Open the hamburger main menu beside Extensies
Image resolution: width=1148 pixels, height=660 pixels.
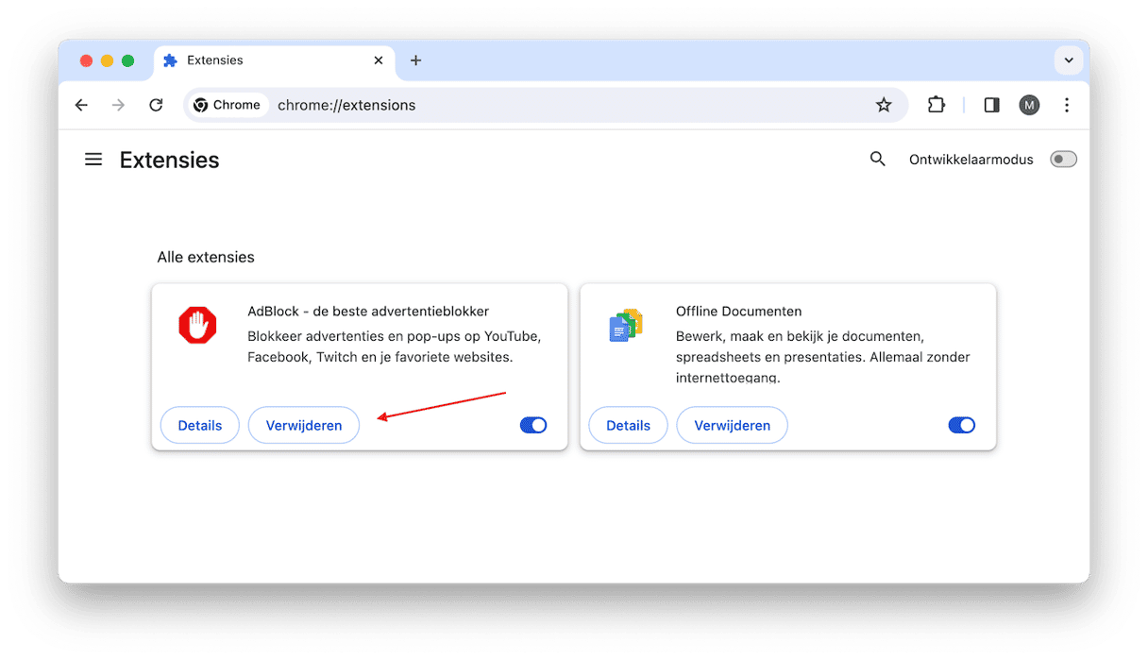coord(93,160)
